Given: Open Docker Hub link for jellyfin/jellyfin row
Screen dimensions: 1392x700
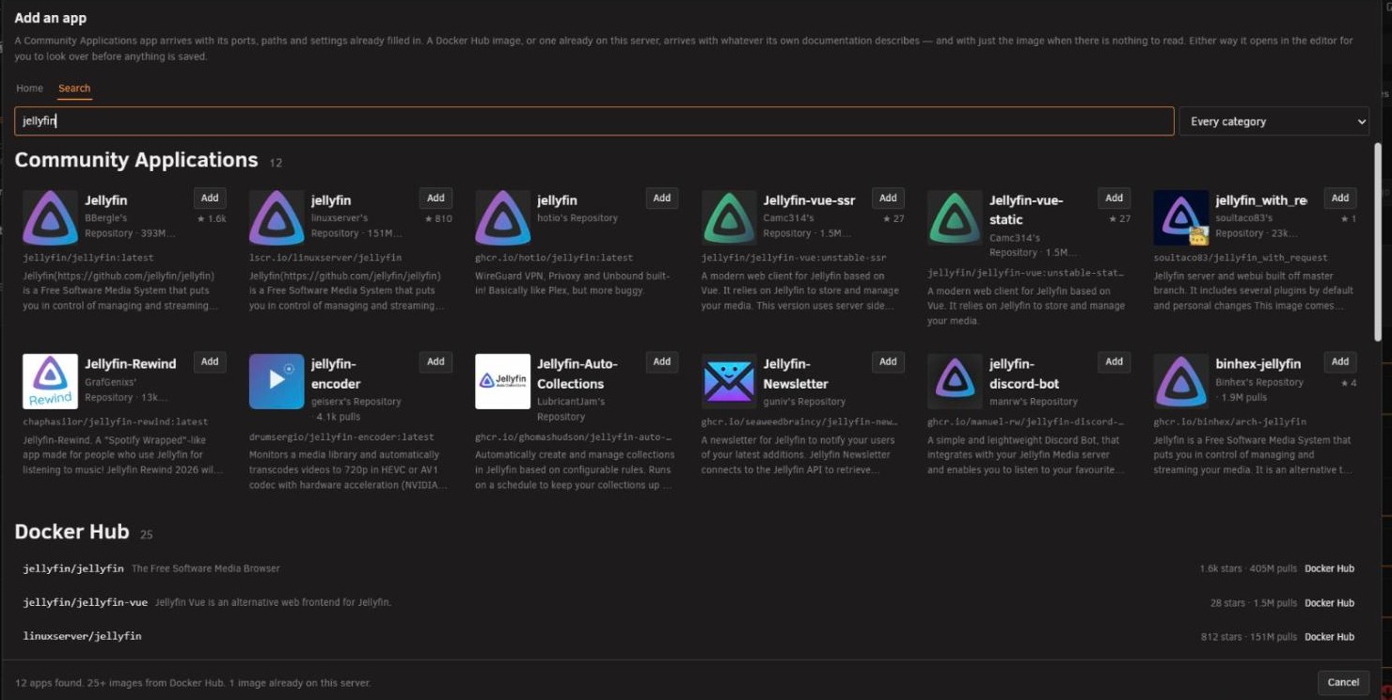Looking at the screenshot, I should click(x=1329, y=568).
